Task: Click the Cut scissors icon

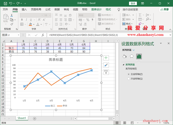Action: [x=12, y=15]
